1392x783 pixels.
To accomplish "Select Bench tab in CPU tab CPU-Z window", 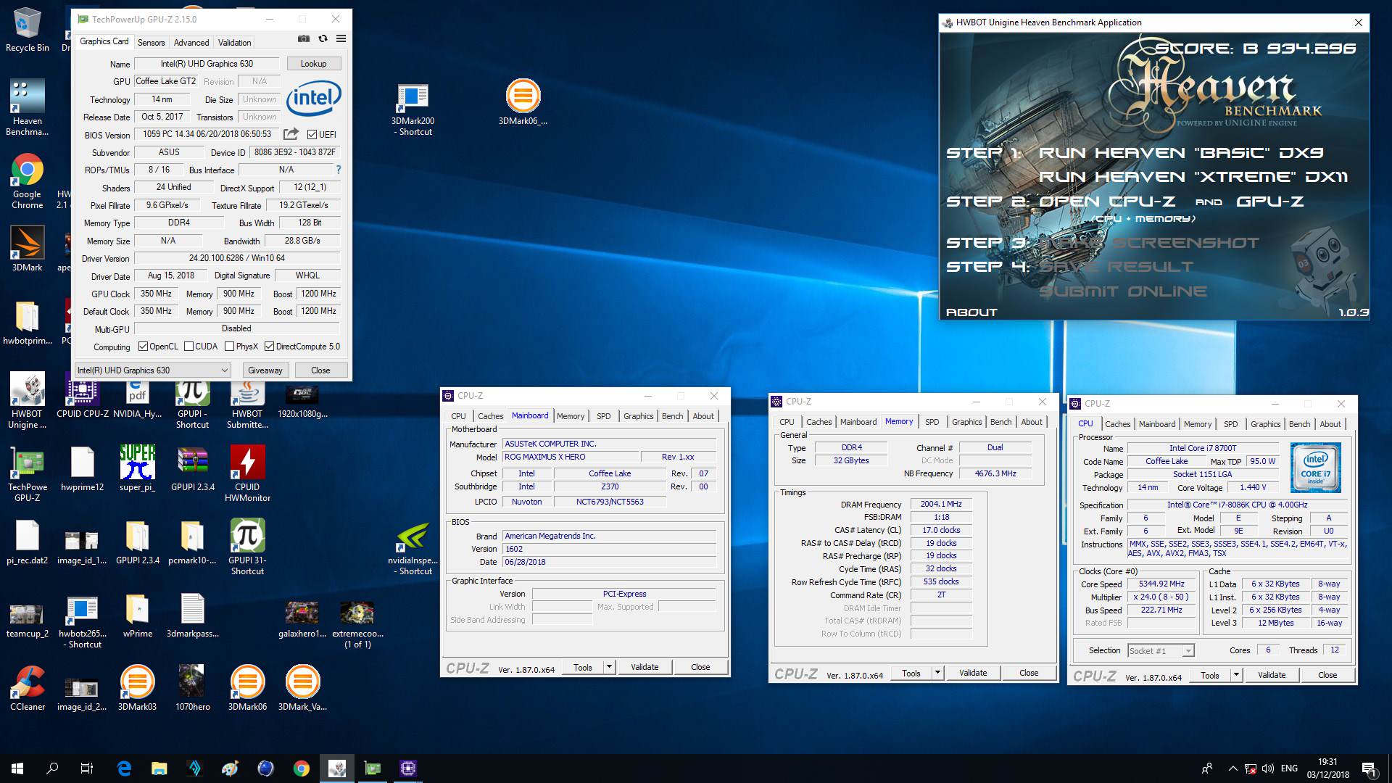I will 1299,424.
